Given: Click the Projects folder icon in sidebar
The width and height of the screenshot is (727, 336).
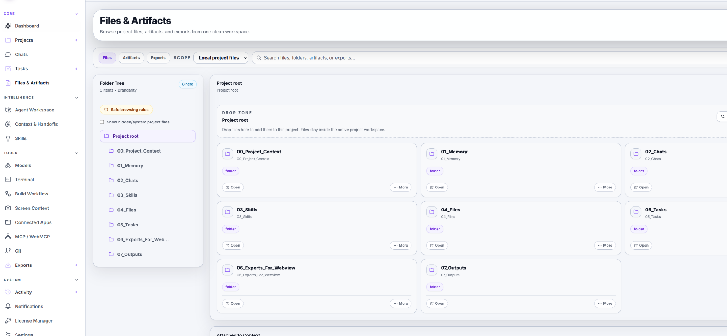Looking at the screenshot, I should pyautogui.click(x=8, y=40).
